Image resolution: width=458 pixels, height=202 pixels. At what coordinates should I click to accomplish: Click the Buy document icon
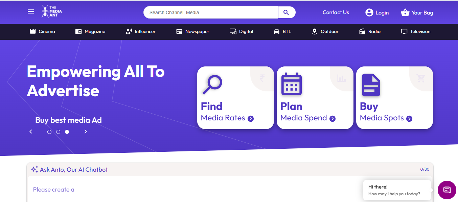pyautogui.click(x=371, y=85)
